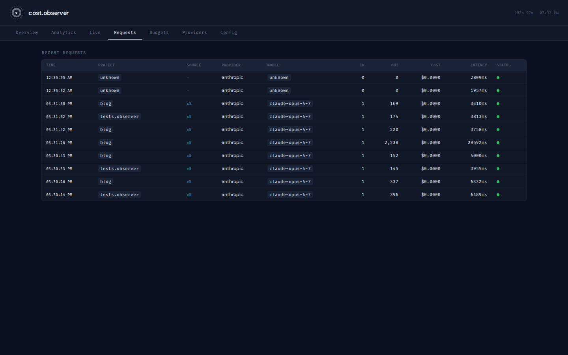The image size is (568, 355).
Task: Click status dot of 03:30:14 PM request
Action: tap(498, 195)
